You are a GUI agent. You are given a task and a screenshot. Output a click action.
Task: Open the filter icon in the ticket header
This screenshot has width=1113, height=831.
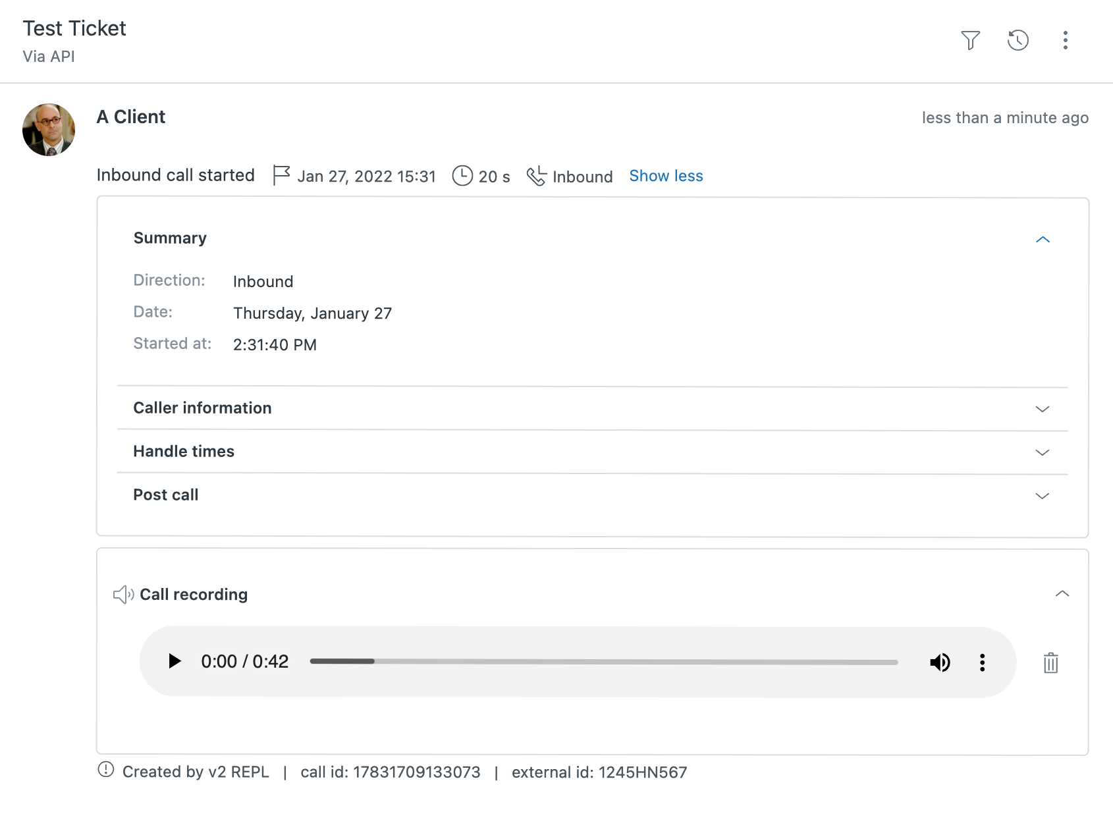(970, 40)
